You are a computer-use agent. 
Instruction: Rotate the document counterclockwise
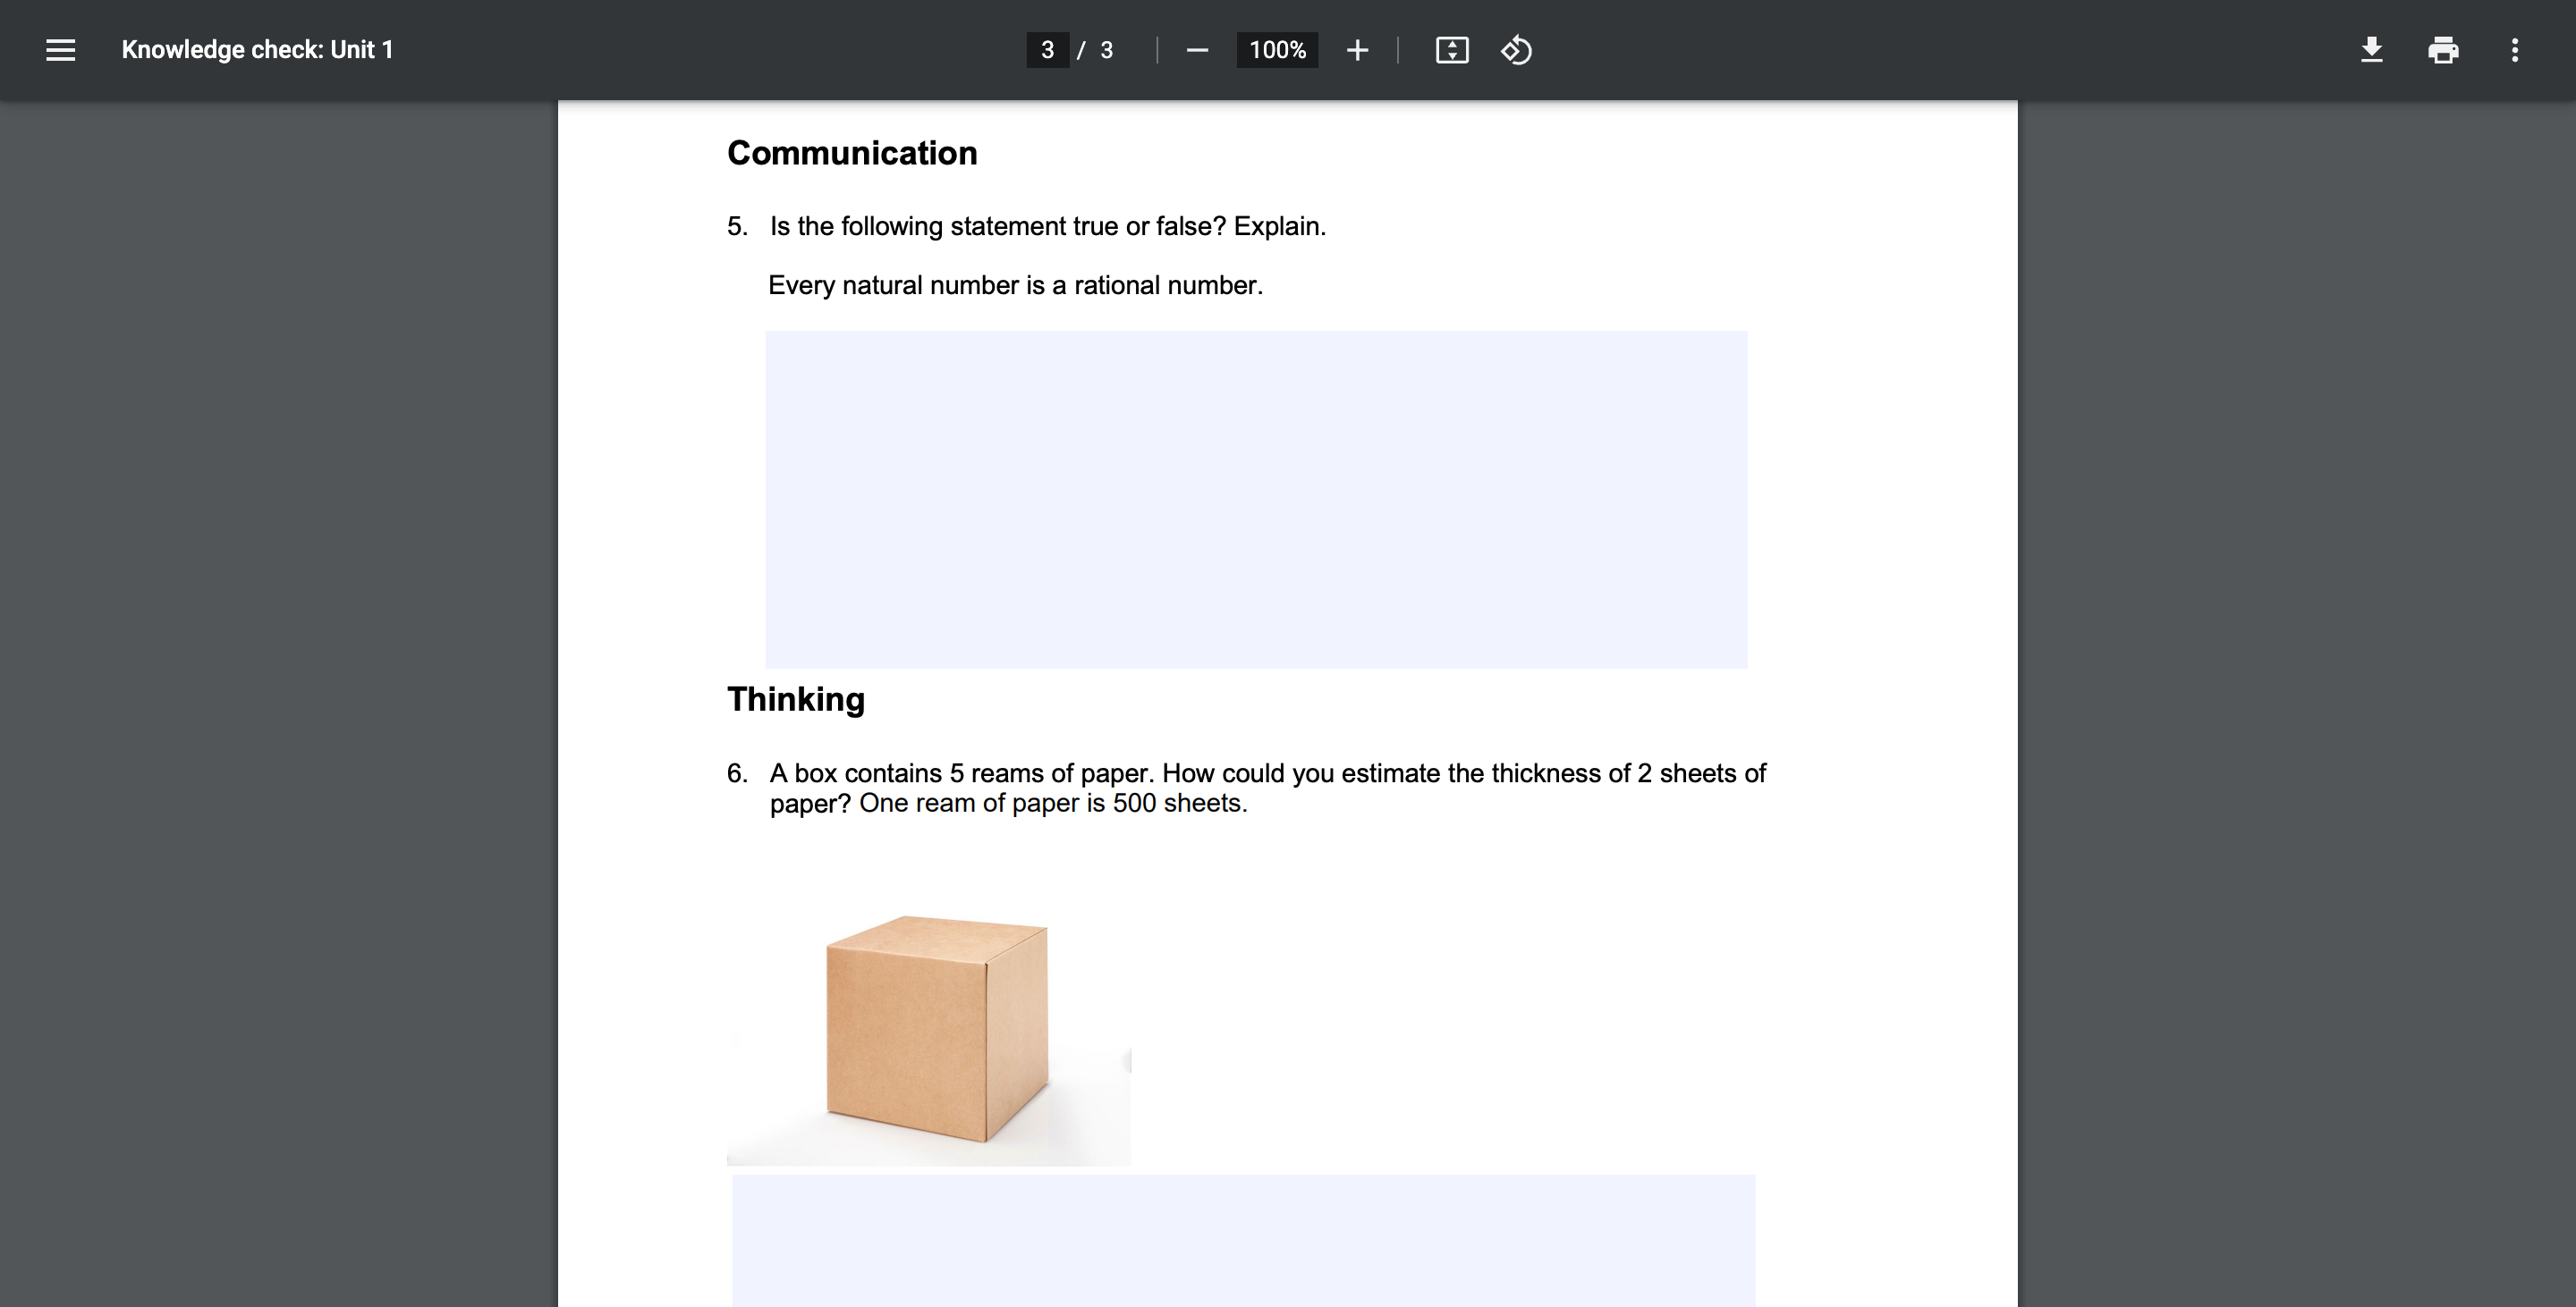1516,50
